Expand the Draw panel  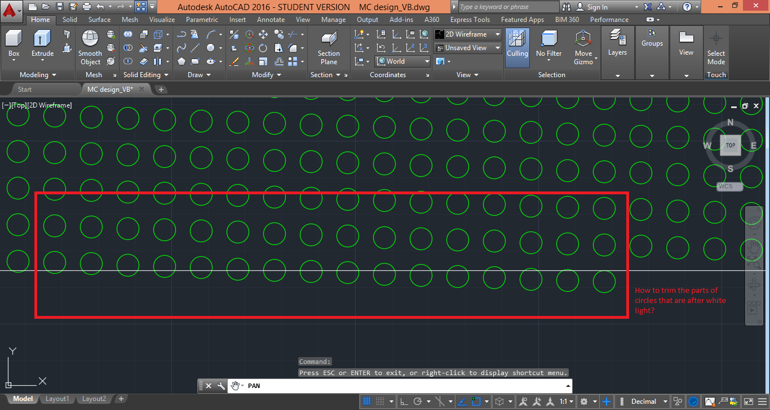(x=199, y=75)
